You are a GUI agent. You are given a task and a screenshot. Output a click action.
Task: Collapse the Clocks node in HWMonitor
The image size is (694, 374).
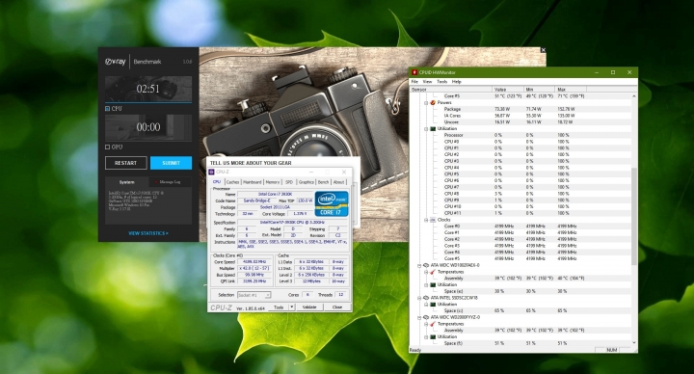click(x=426, y=220)
